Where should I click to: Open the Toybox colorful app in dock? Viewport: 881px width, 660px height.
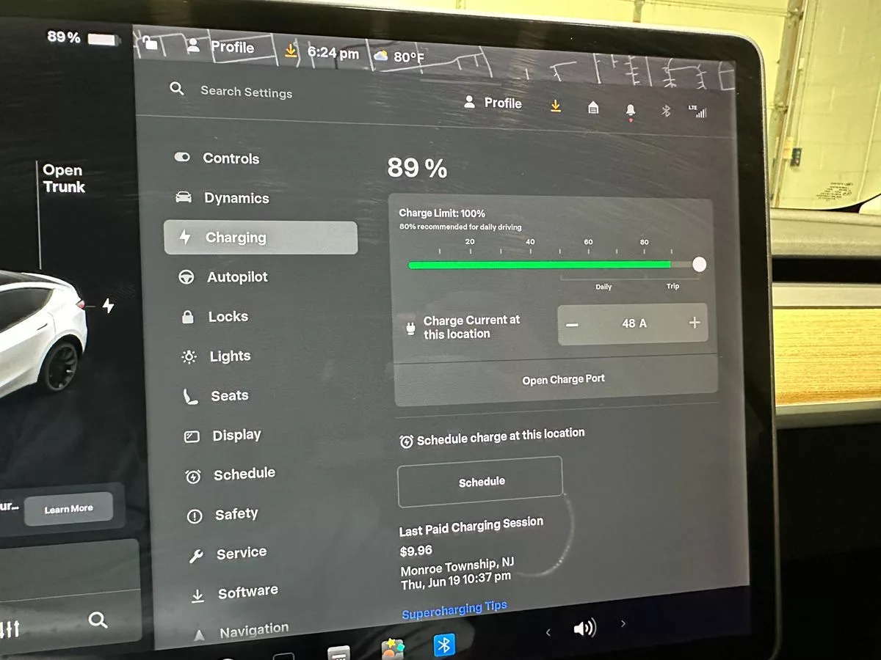pyautogui.click(x=393, y=650)
